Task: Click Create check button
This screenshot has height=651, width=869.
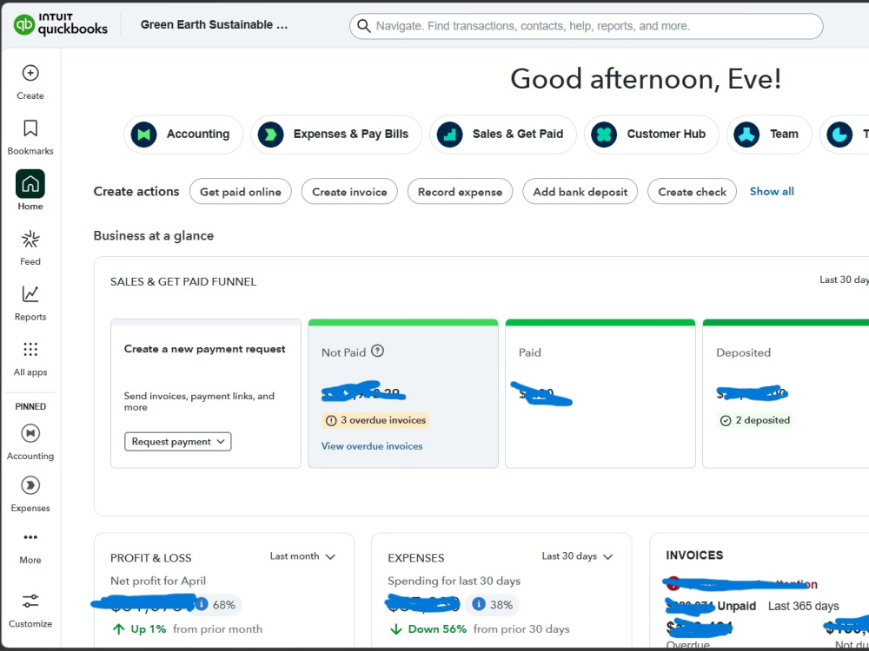Action: [x=693, y=192]
